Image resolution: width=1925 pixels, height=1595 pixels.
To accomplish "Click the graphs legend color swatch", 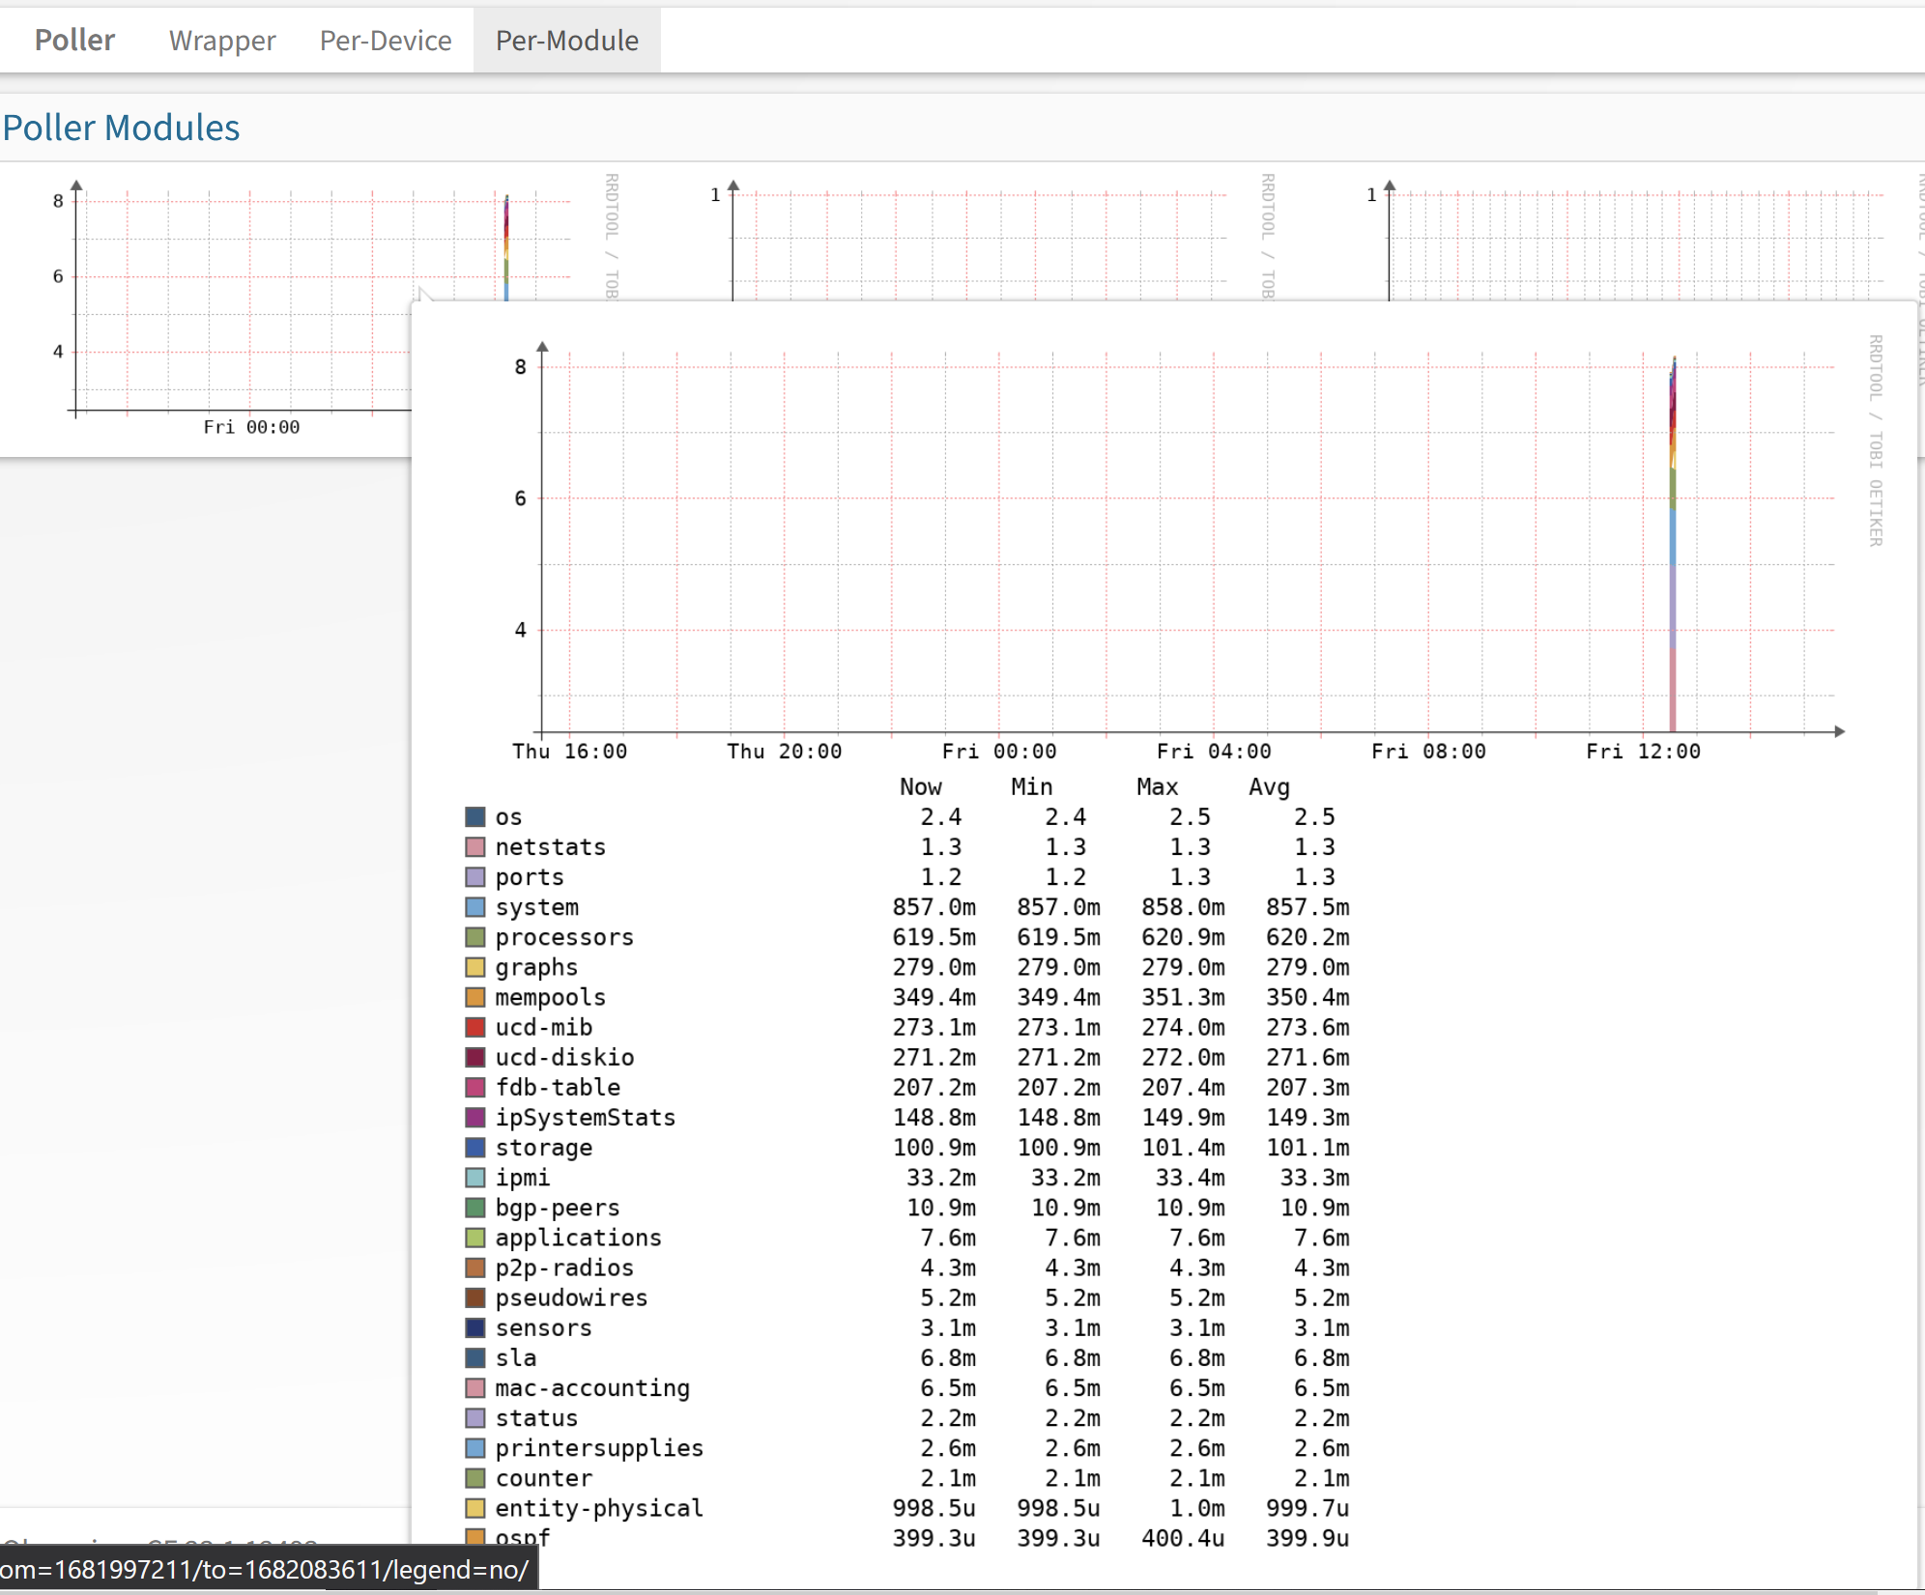I will click(x=475, y=967).
